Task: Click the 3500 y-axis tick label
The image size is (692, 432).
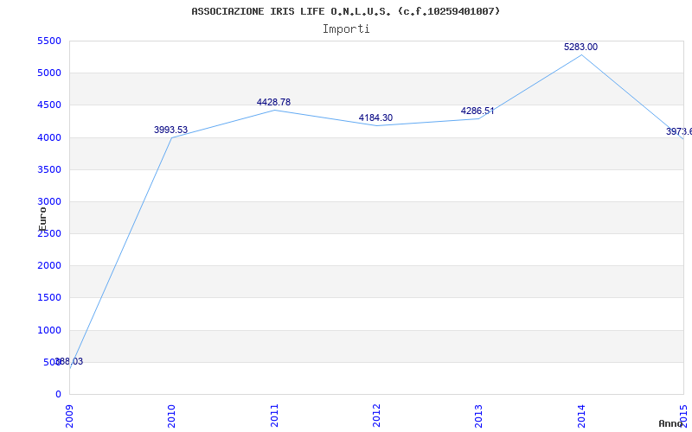Action: 49,169
